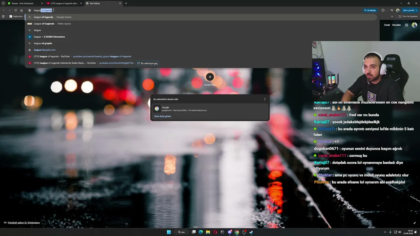Open the volume tray icon

point(399,232)
